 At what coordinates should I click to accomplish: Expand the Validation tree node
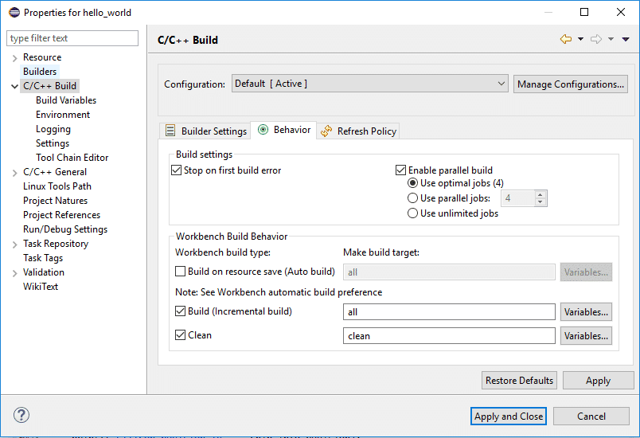point(14,273)
